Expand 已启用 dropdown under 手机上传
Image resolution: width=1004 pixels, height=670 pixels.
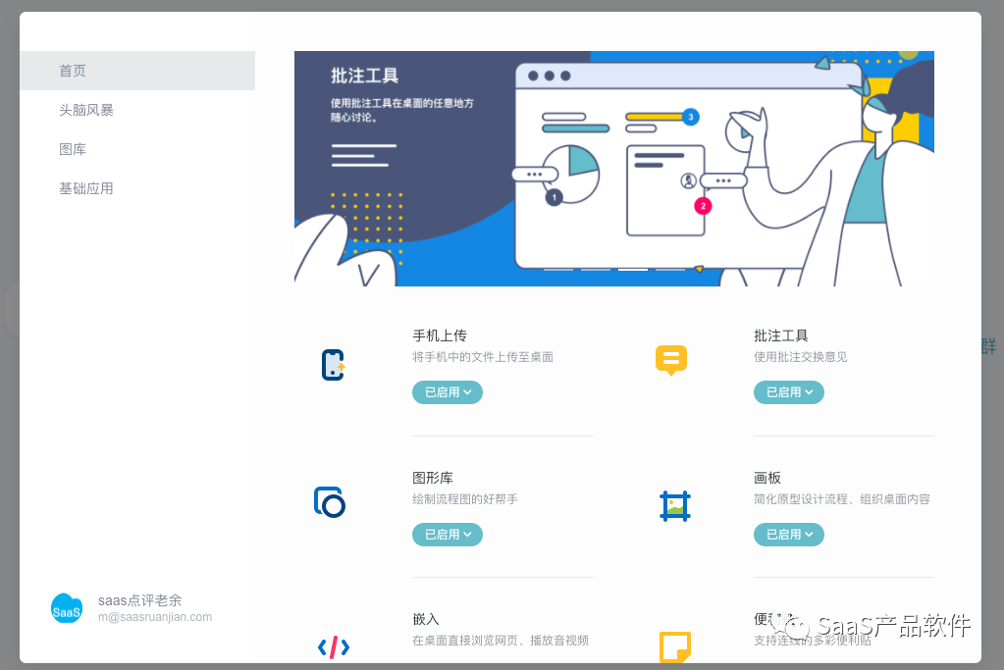coord(447,392)
